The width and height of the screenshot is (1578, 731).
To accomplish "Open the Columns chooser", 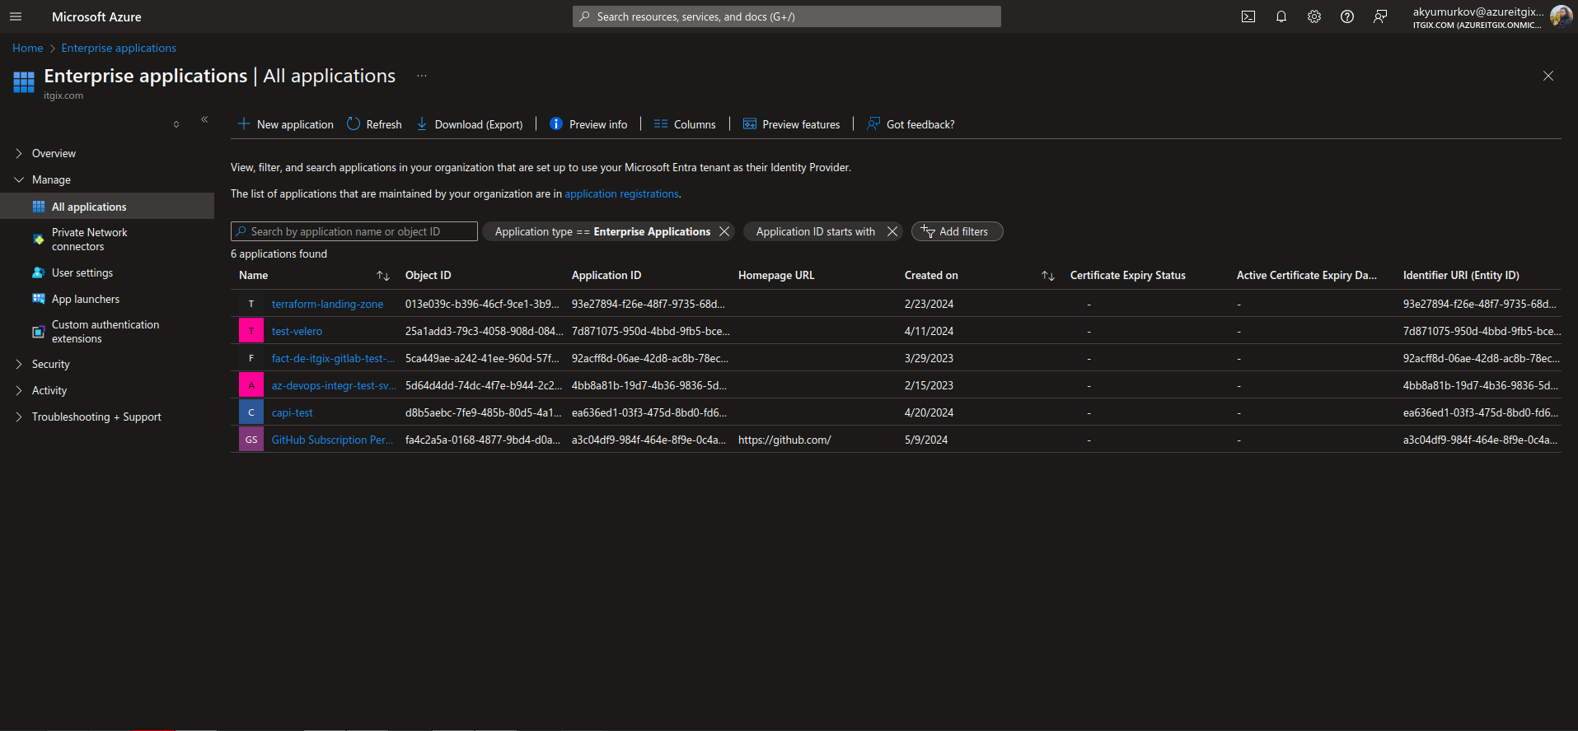I will pyautogui.click(x=685, y=124).
